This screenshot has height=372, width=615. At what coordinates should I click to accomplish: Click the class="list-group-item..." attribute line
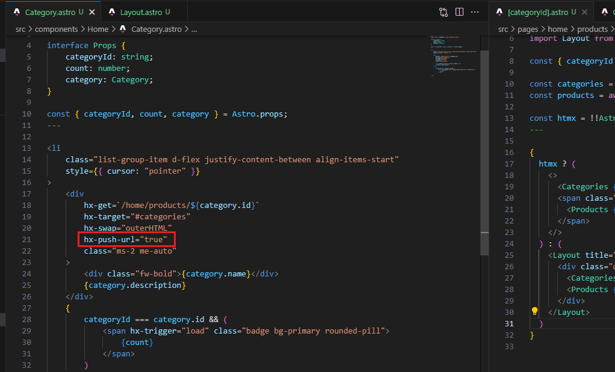click(x=232, y=159)
